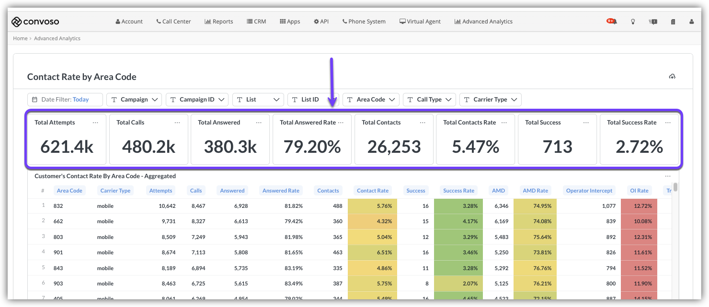Expand the Campaign filter dropdown

134,100
